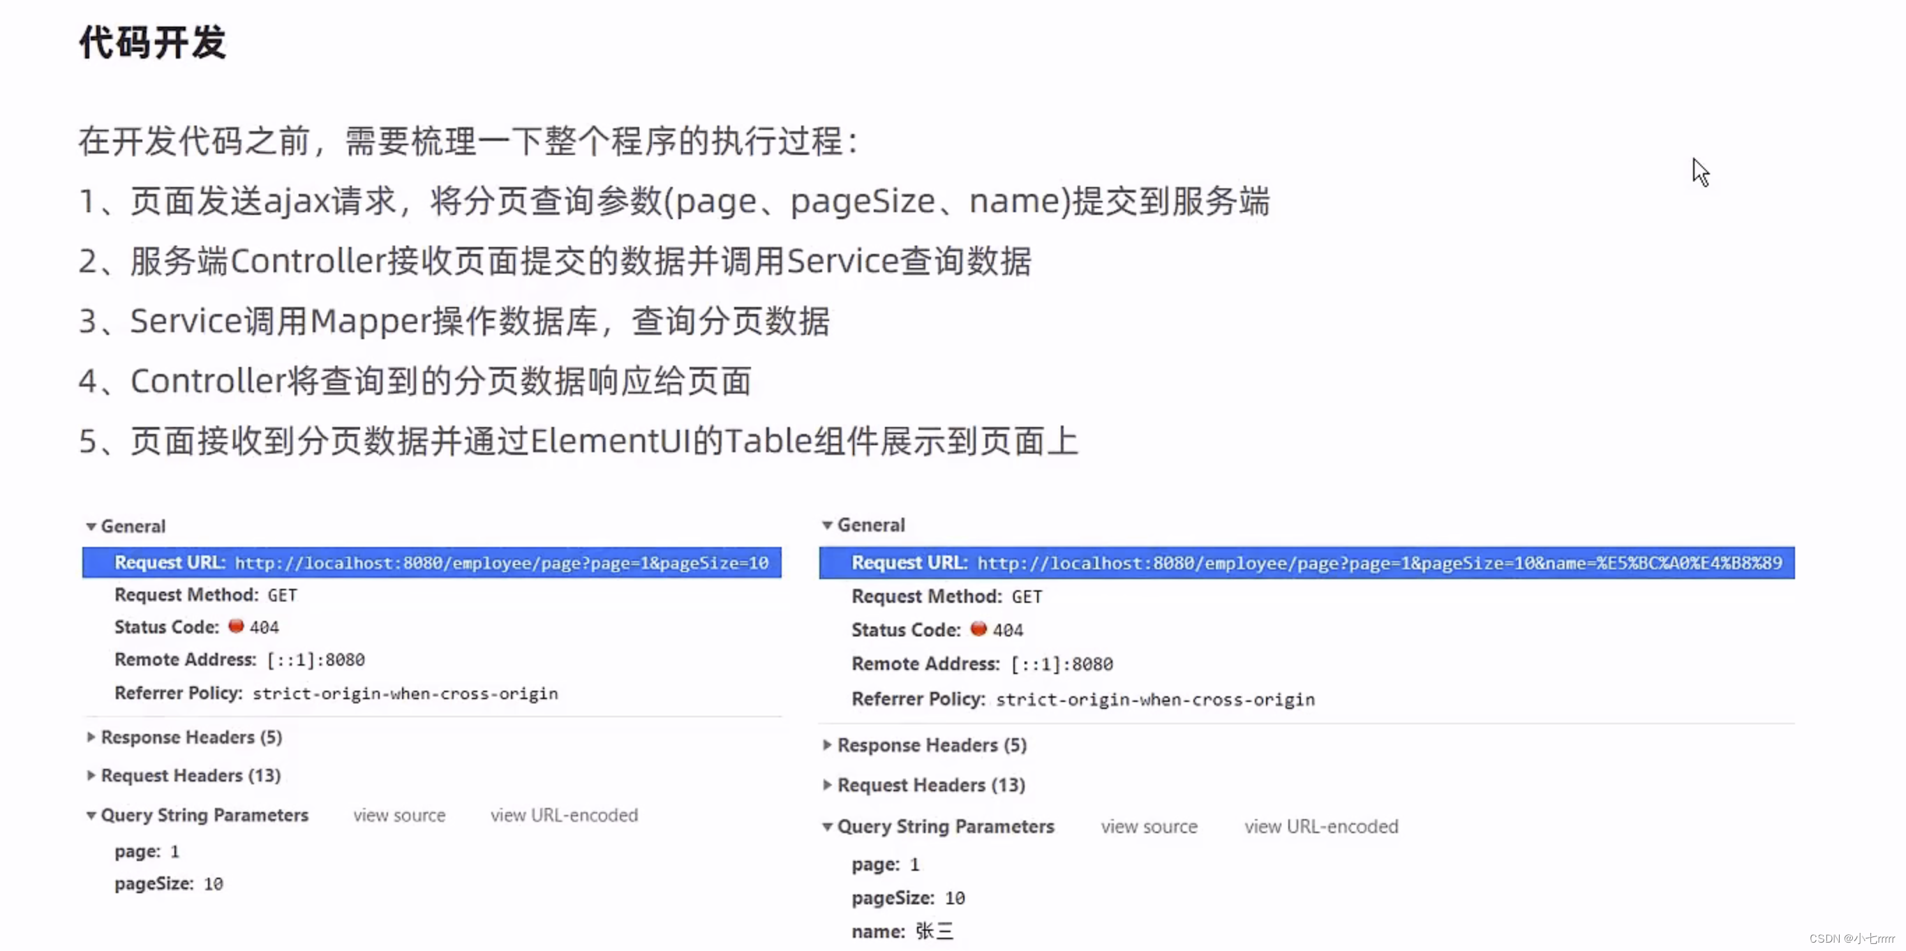1906x951 pixels.
Task: Collapse the left General section
Action: 91,525
